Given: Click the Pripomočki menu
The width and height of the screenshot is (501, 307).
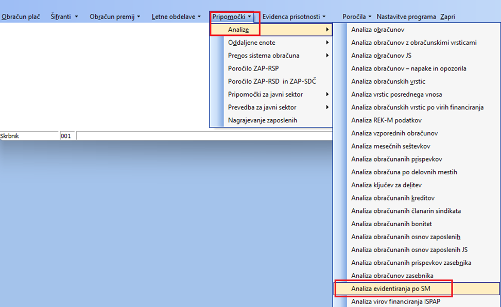Looking at the screenshot, I should click(232, 16).
